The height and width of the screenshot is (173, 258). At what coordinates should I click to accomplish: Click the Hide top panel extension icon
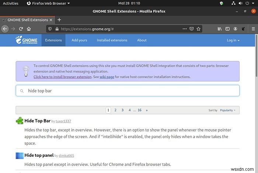coord(20,156)
